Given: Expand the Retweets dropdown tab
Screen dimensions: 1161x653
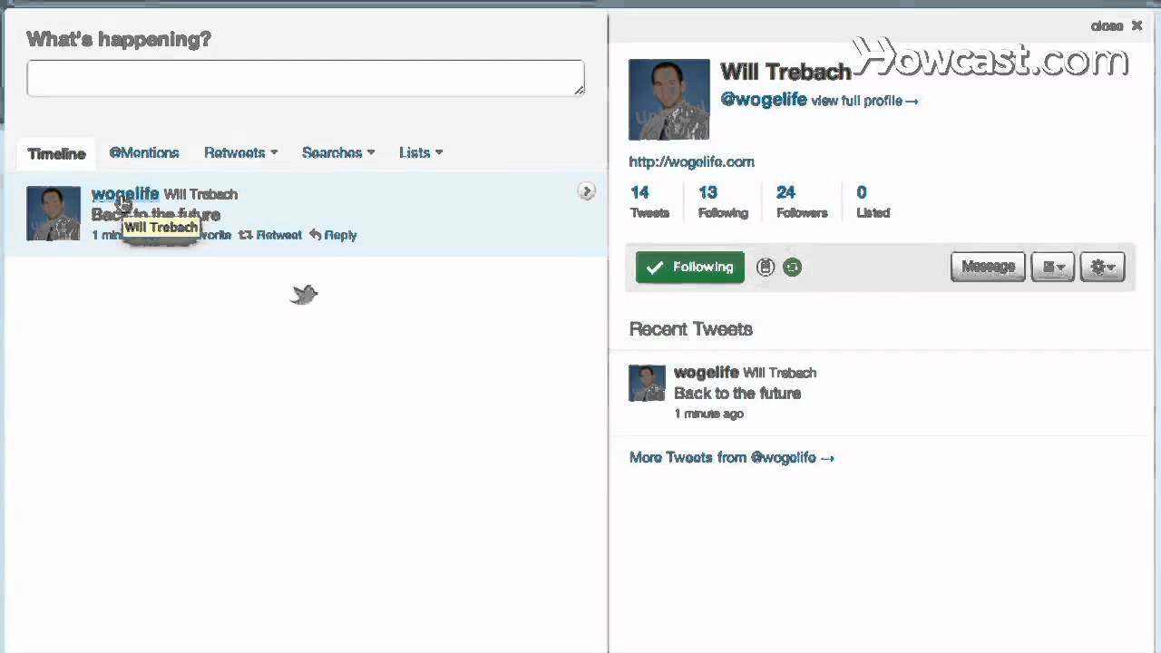Looking at the screenshot, I should pyautogui.click(x=240, y=152).
